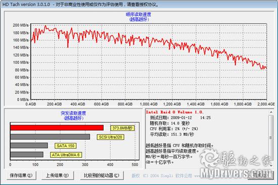Click the 平均读取: 151.3 MB/秒 line

[172, 134]
